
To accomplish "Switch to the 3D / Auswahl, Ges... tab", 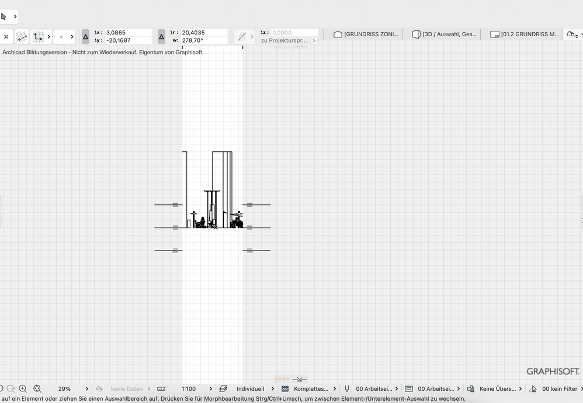I will (x=444, y=34).
